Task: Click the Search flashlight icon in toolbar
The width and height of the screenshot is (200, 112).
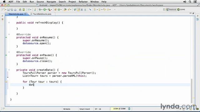Action: pyautogui.click(x=69, y=10)
